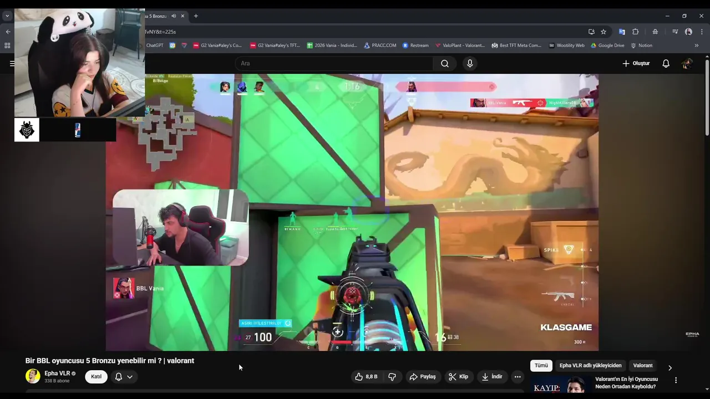Open the Google Calendar bookmark icon

pyautogui.click(x=173, y=45)
